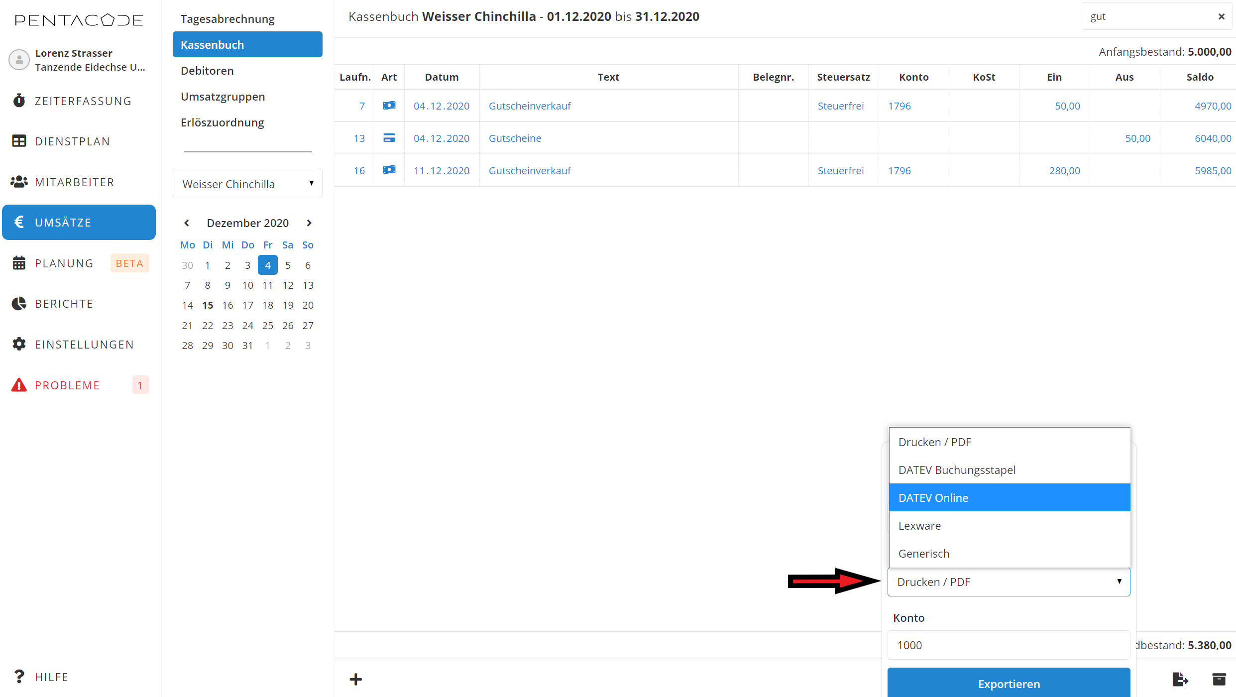Click the Konto input field with 1000

coord(1008,645)
